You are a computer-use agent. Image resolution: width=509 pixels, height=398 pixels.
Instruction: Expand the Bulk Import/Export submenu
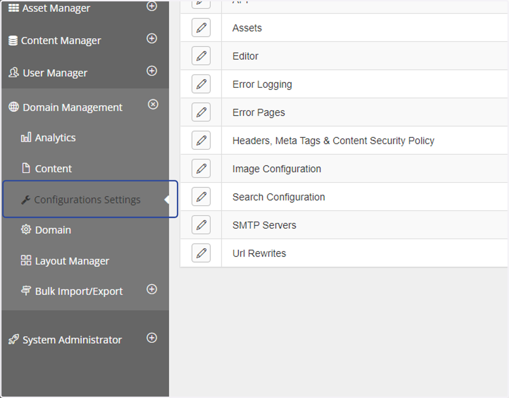click(152, 289)
